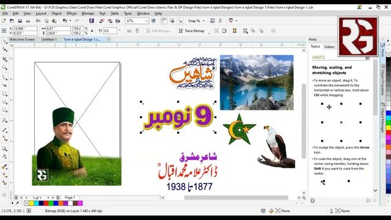Select the Text tool
This screenshot has height=220, width=391.
pos(4,120)
